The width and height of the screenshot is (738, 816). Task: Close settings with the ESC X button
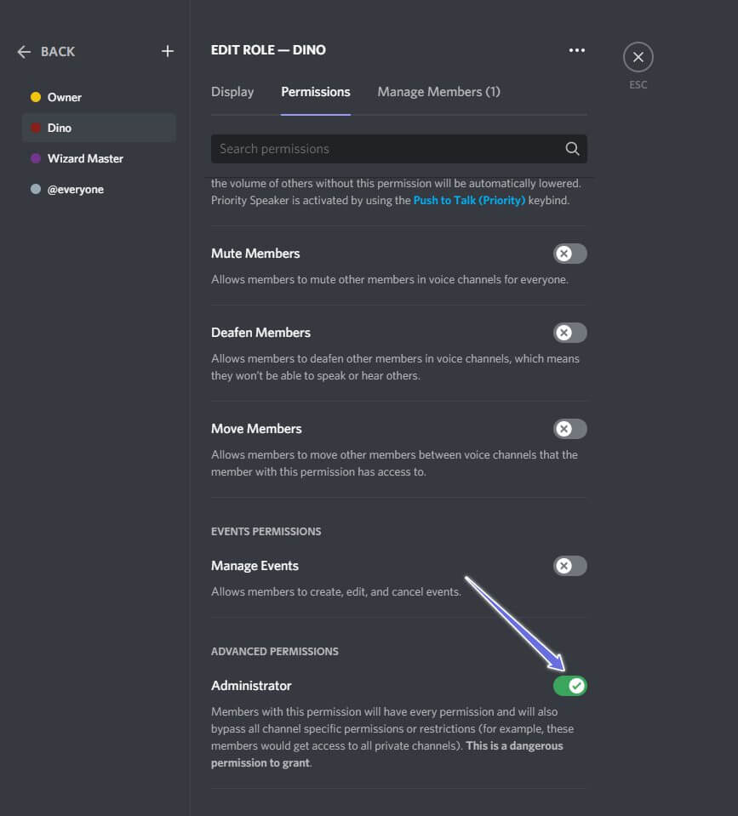638,57
